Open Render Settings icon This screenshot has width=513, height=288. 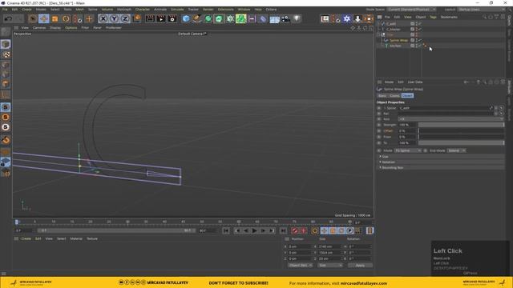click(172, 18)
